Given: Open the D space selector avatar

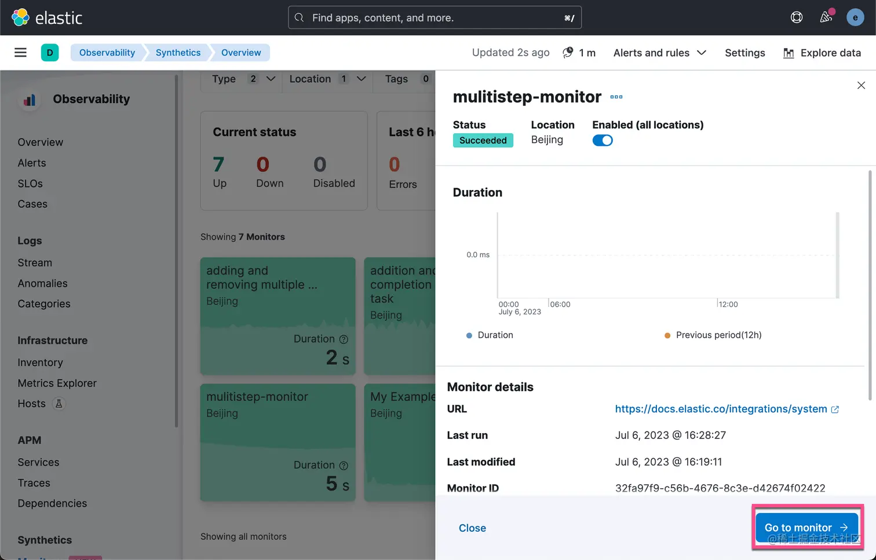Looking at the screenshot, I should (50, 53).
